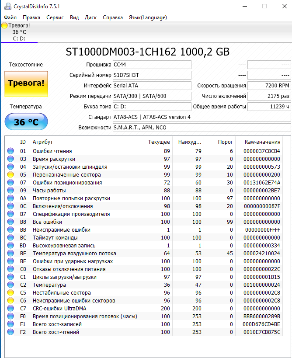Click the yellow orb for Нестабильные сектора
Image resolution: width=292 pixels, height=358 pixels.
(x=10, y=293)
